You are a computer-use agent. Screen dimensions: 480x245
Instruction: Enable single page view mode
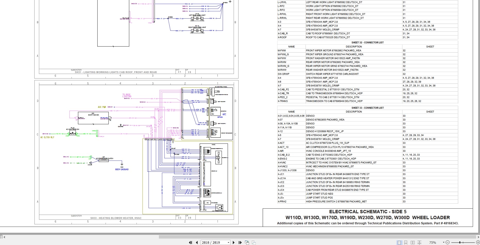point(399,242)
